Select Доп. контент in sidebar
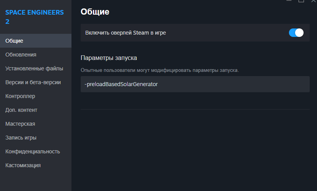317x191 pixels. pyautogui.click(x=36, y=110)
